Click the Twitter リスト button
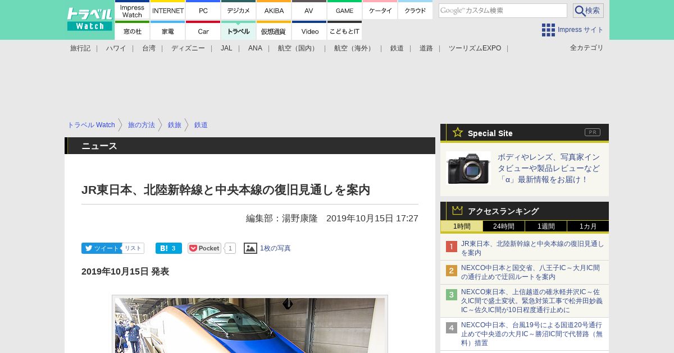 coord(133,248)
